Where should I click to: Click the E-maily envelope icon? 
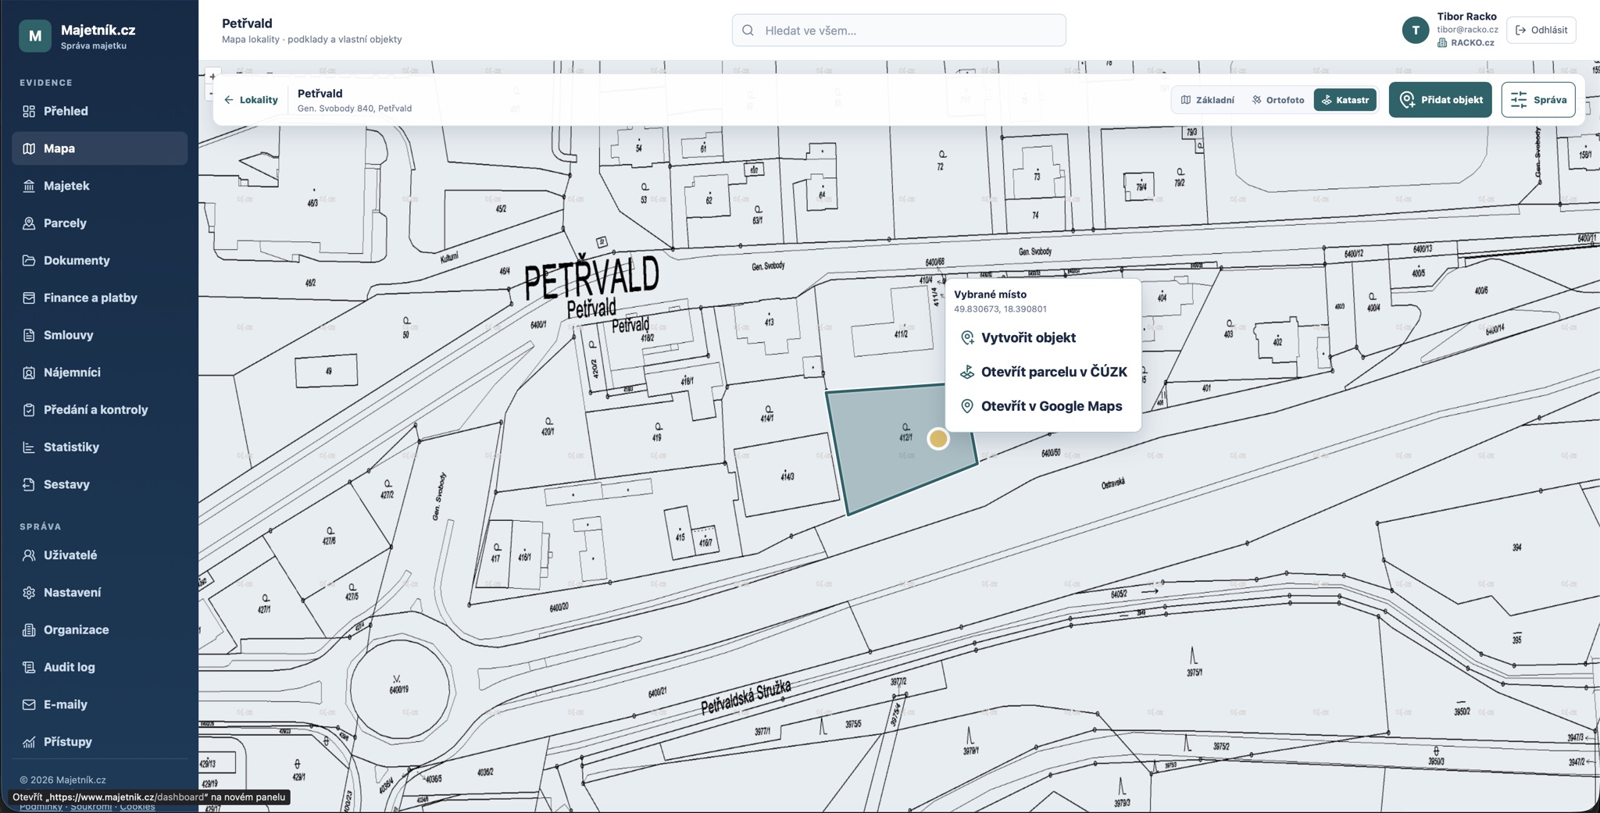[29, 704]
